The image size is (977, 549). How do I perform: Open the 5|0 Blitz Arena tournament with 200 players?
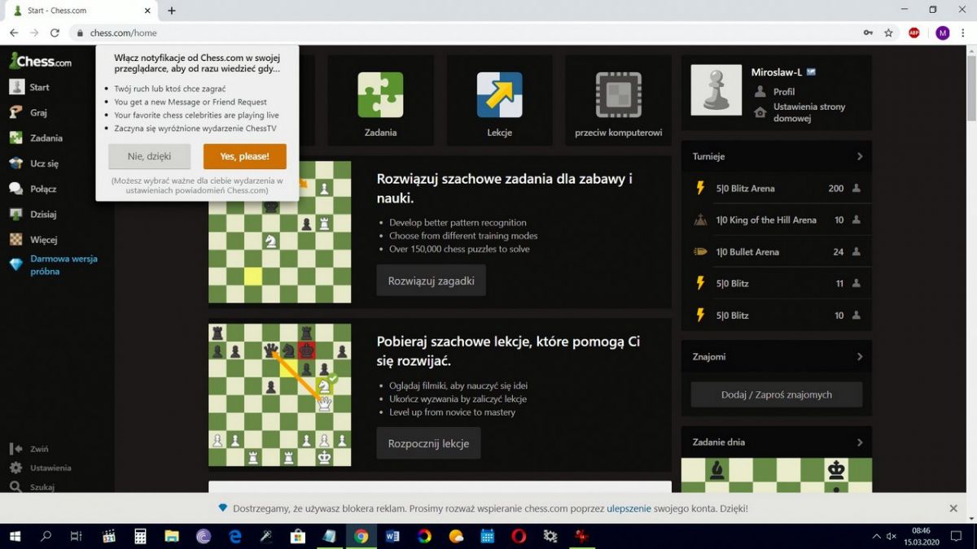coord(777,188)
